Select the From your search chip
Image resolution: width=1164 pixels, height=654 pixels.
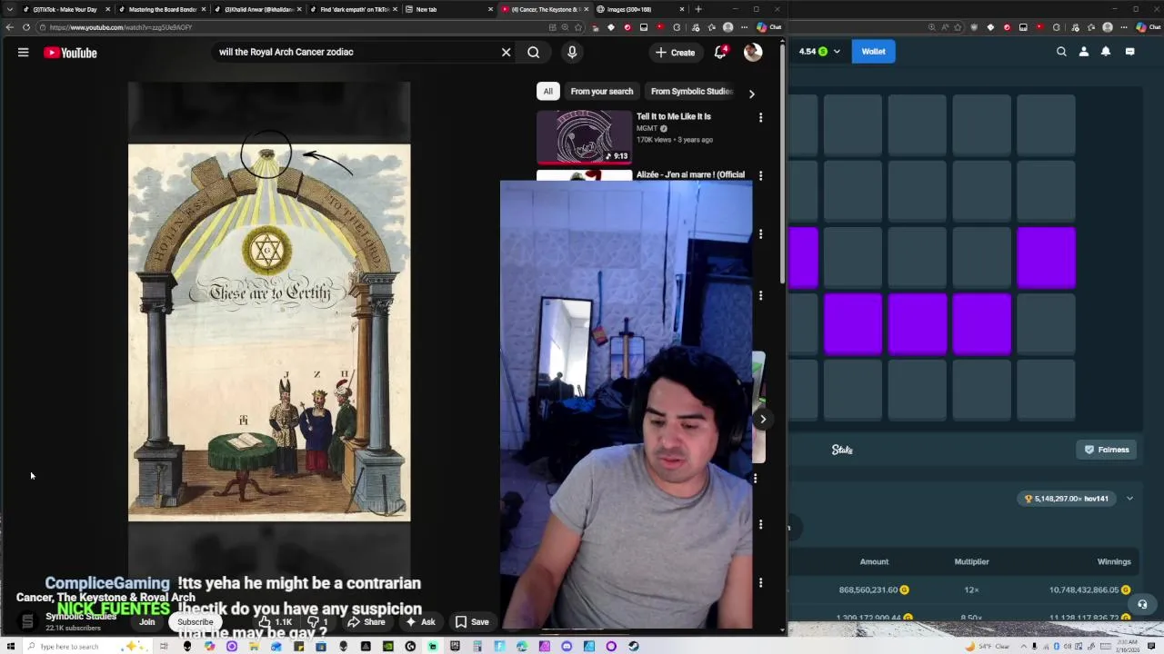click(601, 91)
